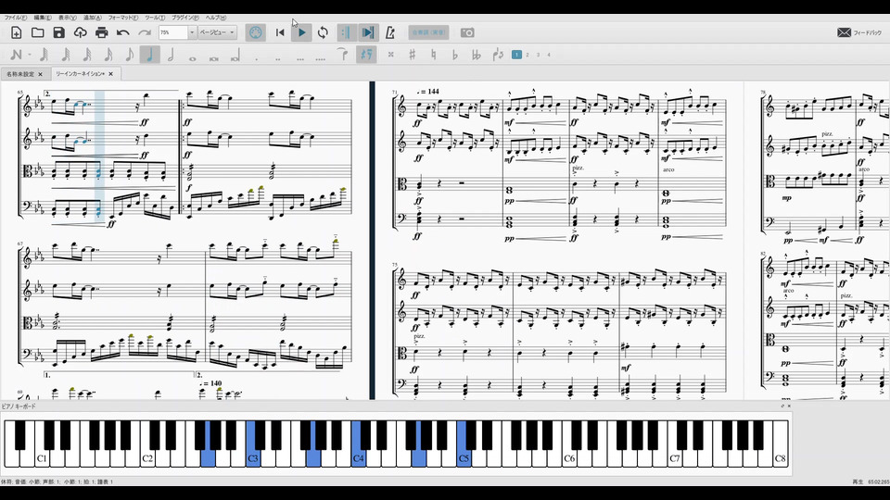Click the print score icon
This screenshot has height=500, width=890.
click(101, 32)
